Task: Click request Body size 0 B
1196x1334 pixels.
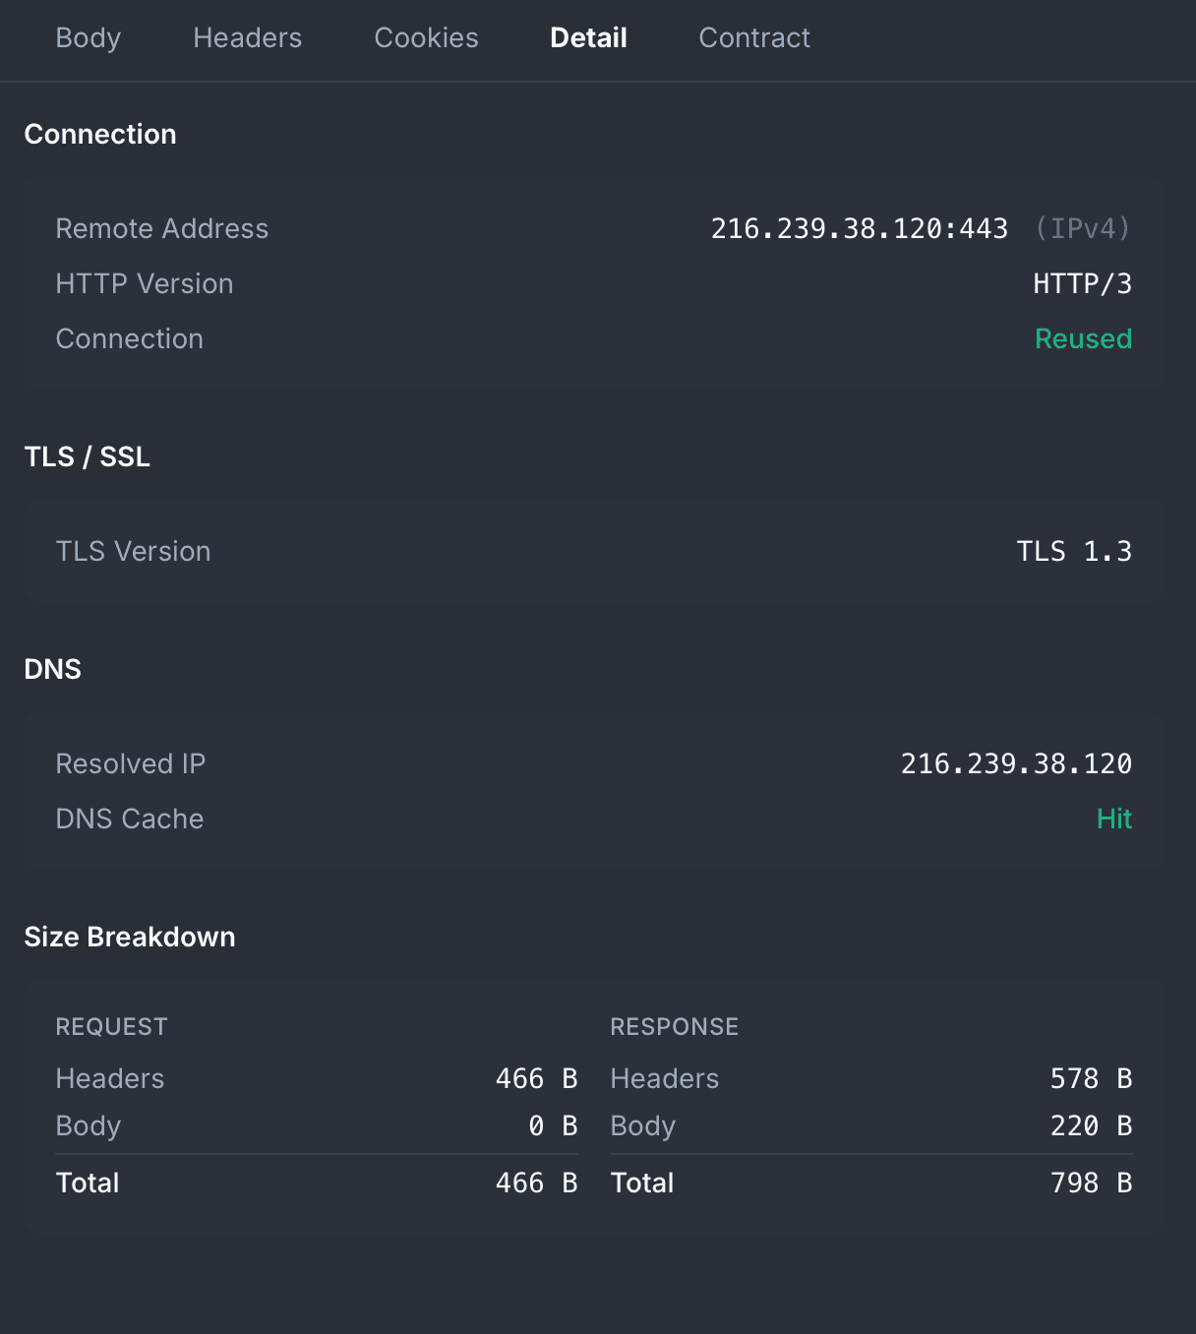Action: coord(552,1125)
